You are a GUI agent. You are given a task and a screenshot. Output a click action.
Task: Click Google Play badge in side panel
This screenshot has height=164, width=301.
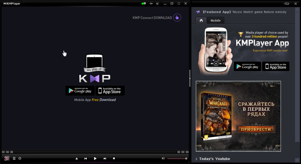click(x=247, y=67)
